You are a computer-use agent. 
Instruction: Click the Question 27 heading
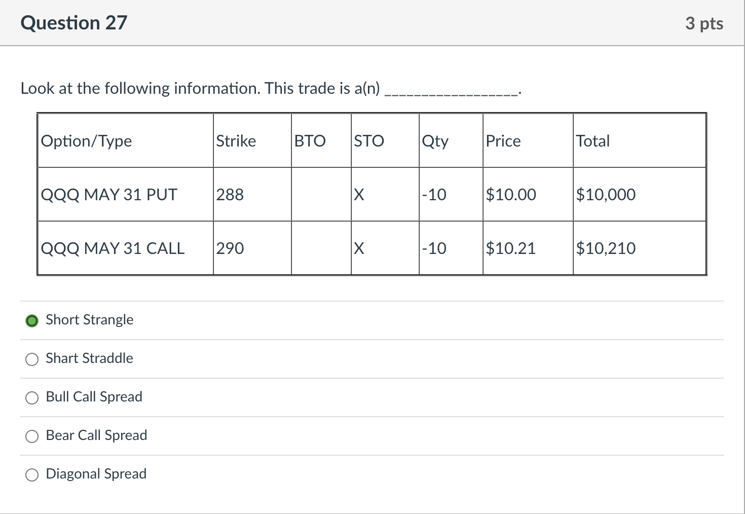[x=74, y=23]
